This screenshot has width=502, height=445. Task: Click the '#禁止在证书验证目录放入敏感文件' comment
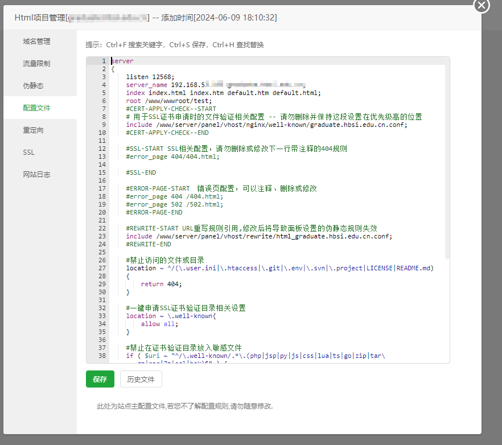tap(184, 348)
